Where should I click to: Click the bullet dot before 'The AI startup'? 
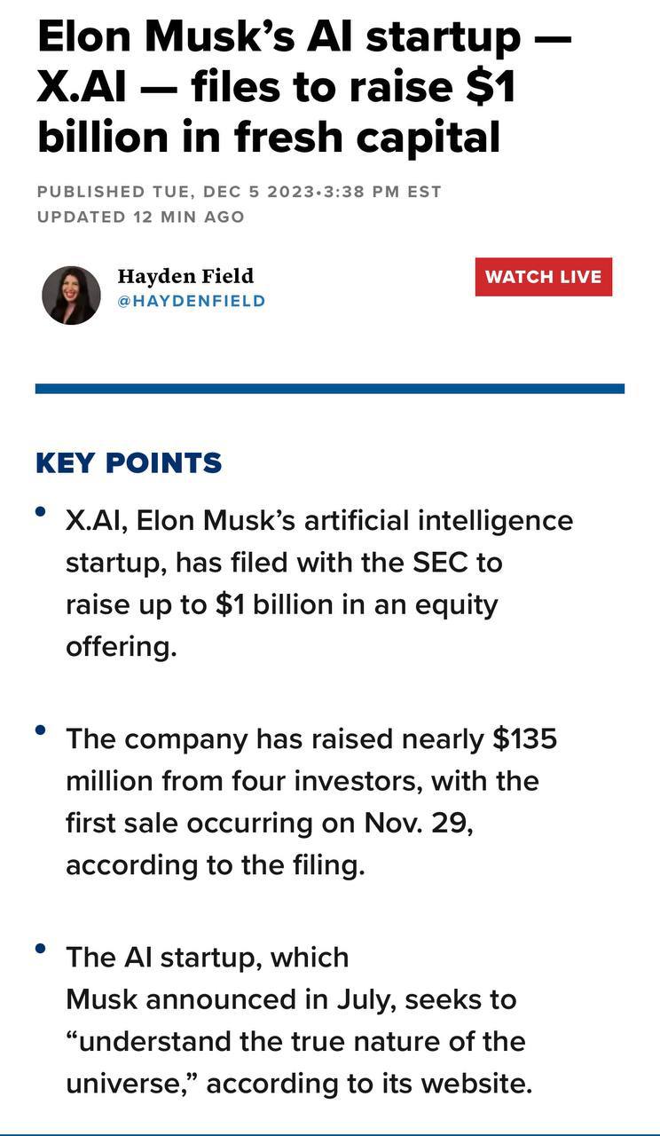[x=40, y=949]
